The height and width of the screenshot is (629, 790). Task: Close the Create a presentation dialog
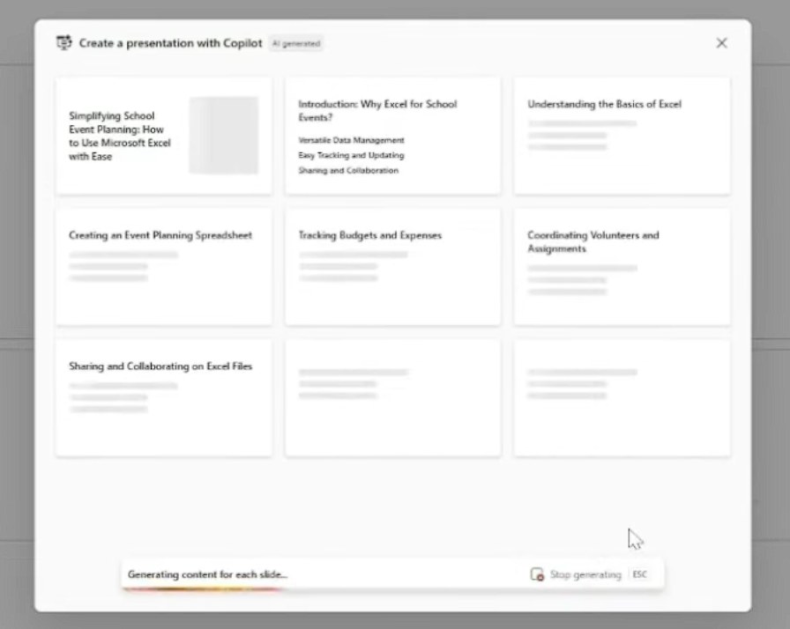coord(721,43)
